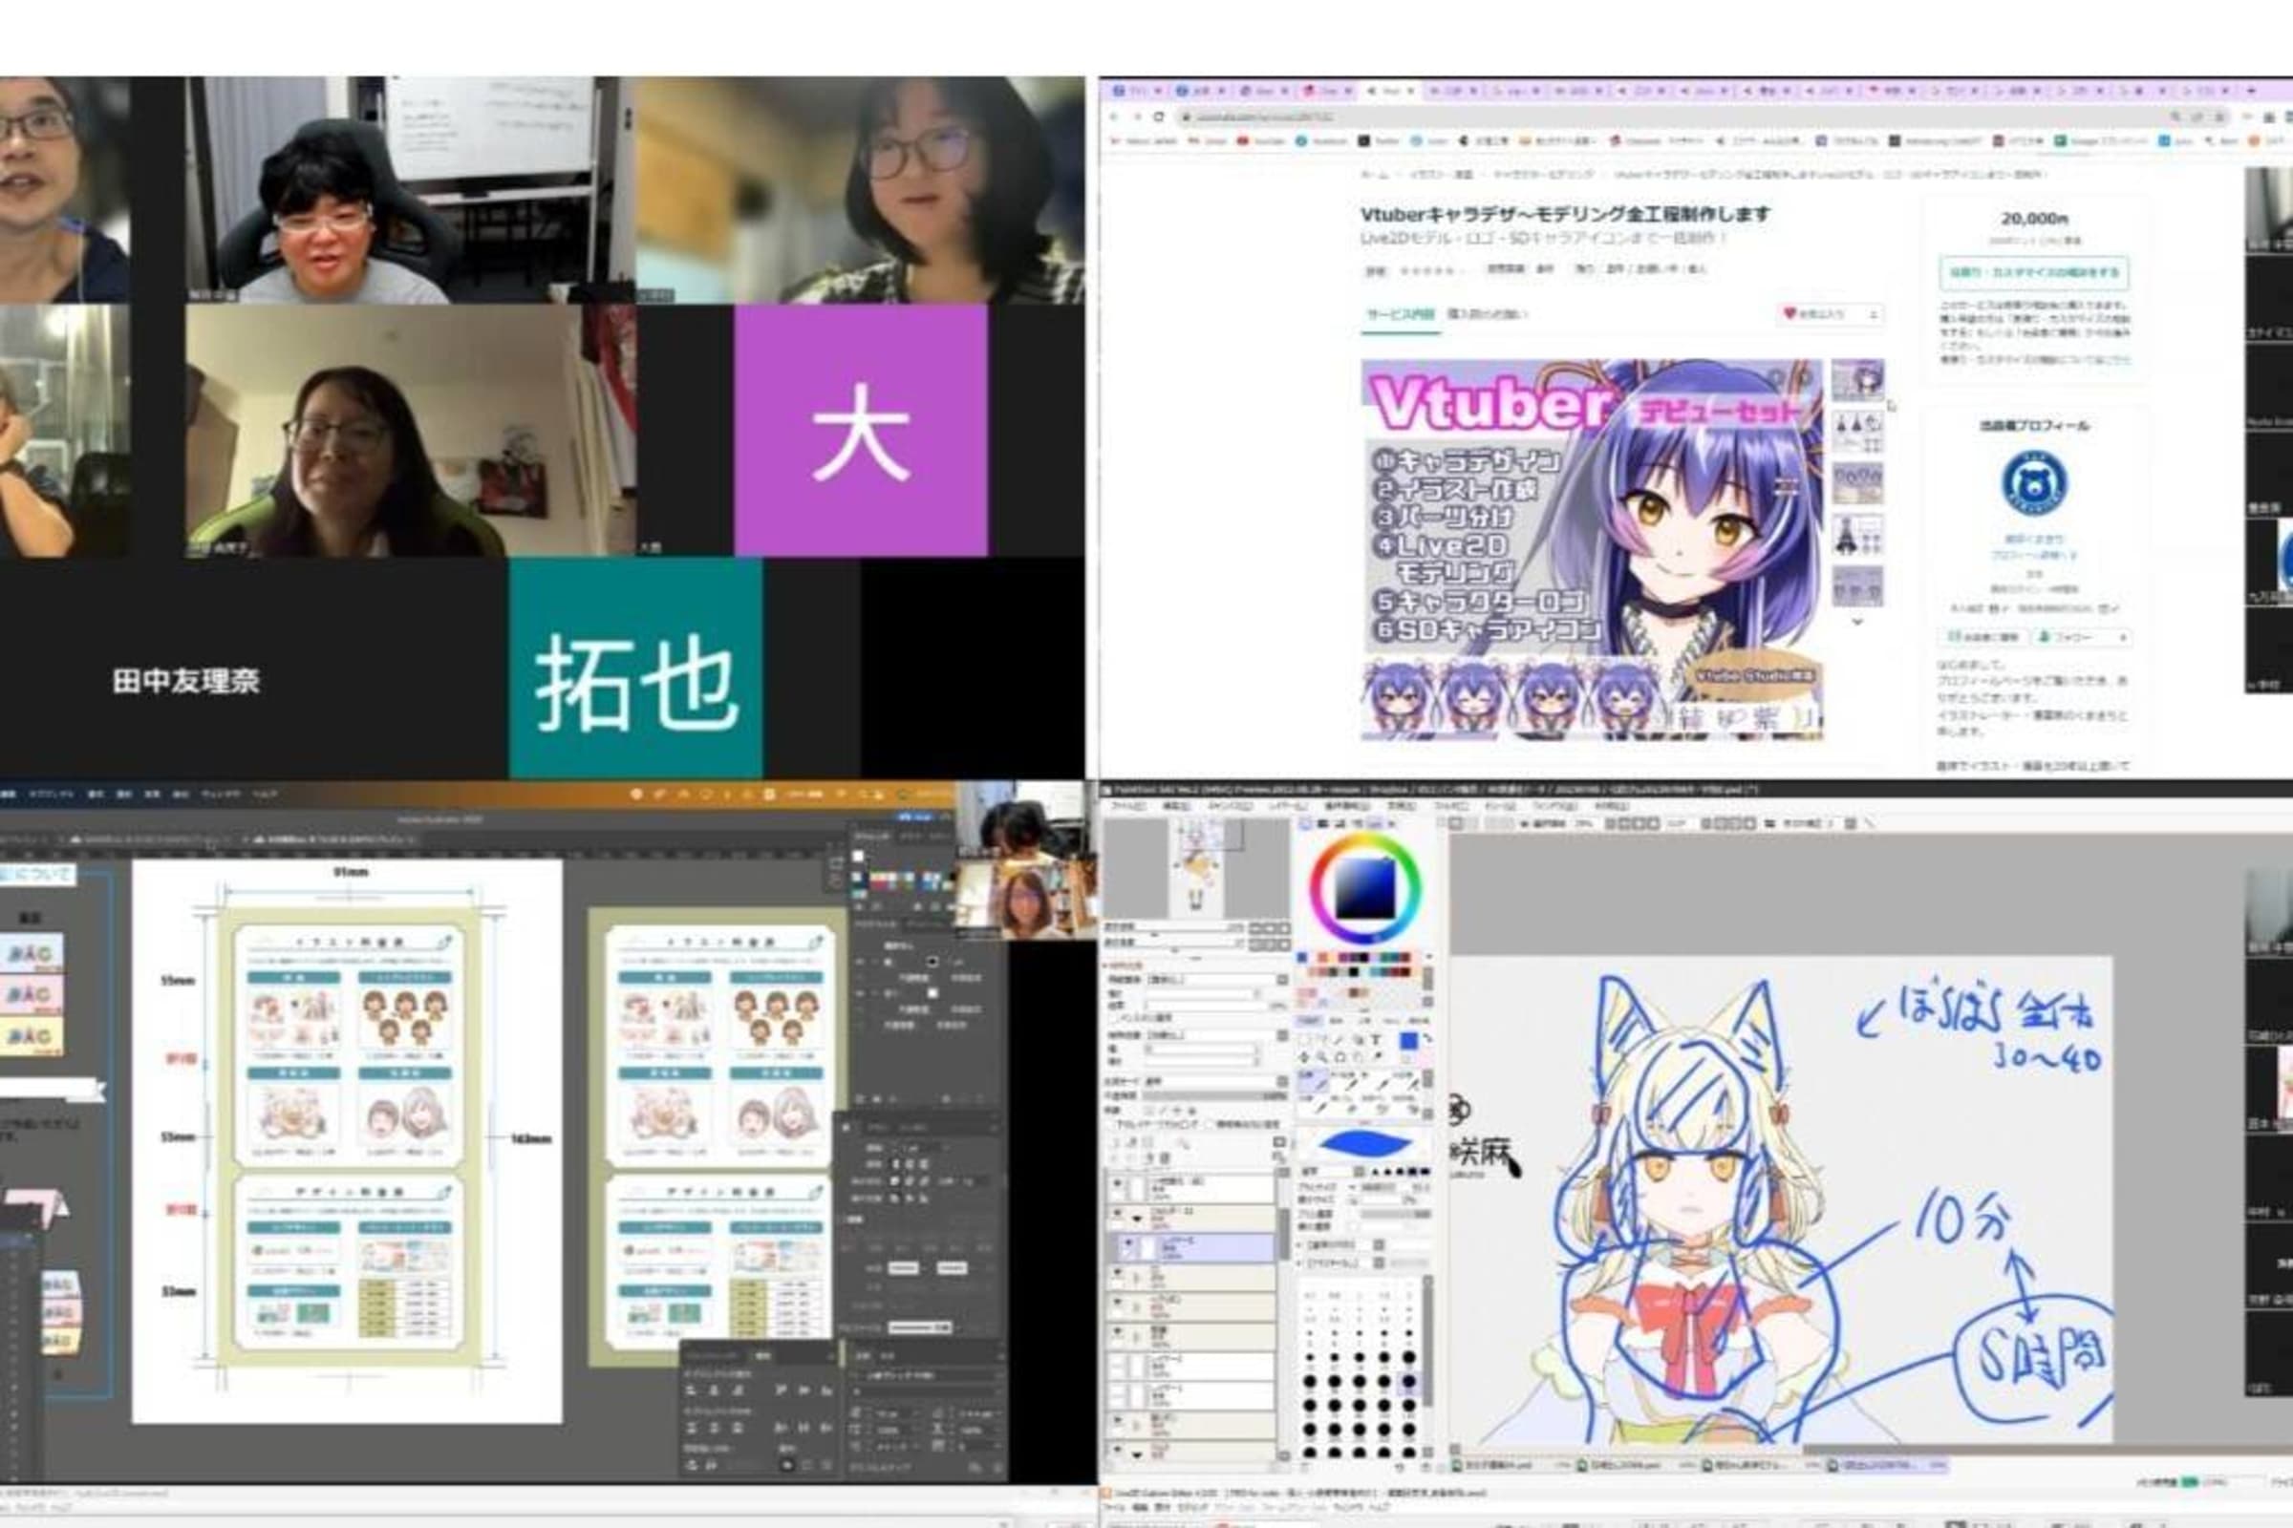
Task: Select the move tool in SAI toolbox
Action: [x=1303, y=1057]
